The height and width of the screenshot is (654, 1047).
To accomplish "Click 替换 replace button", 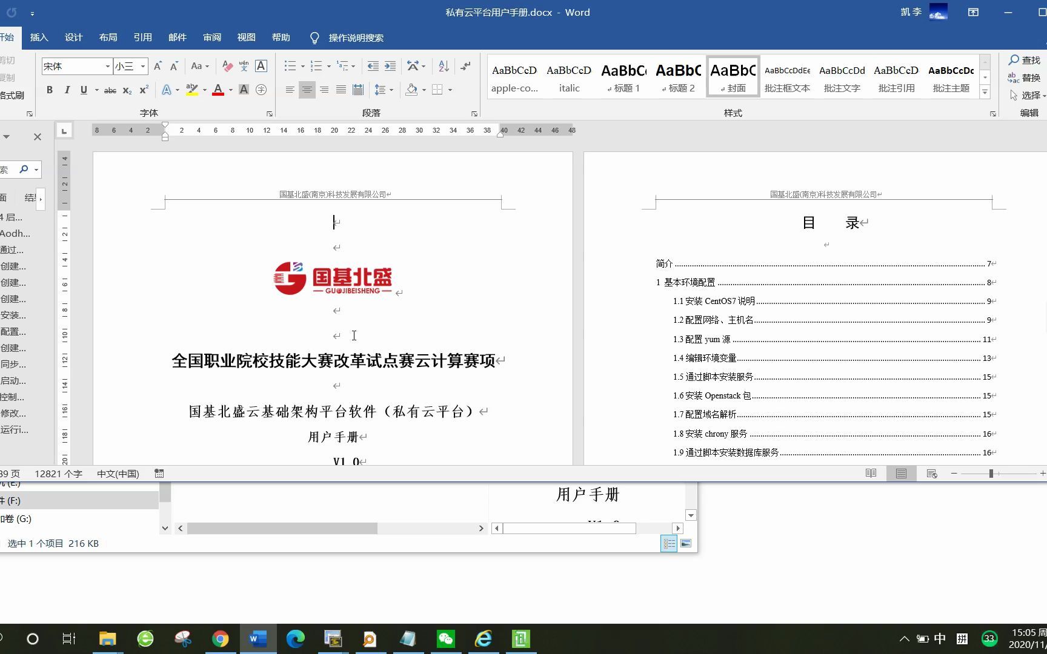I will click(1025, 78).
